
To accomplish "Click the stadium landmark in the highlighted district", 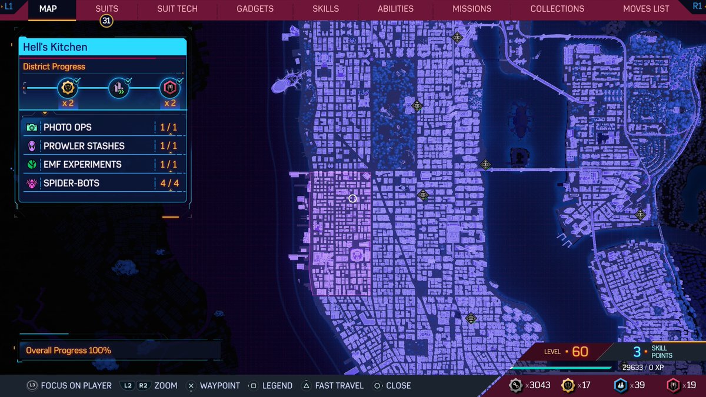I will (x=357, y=256).
